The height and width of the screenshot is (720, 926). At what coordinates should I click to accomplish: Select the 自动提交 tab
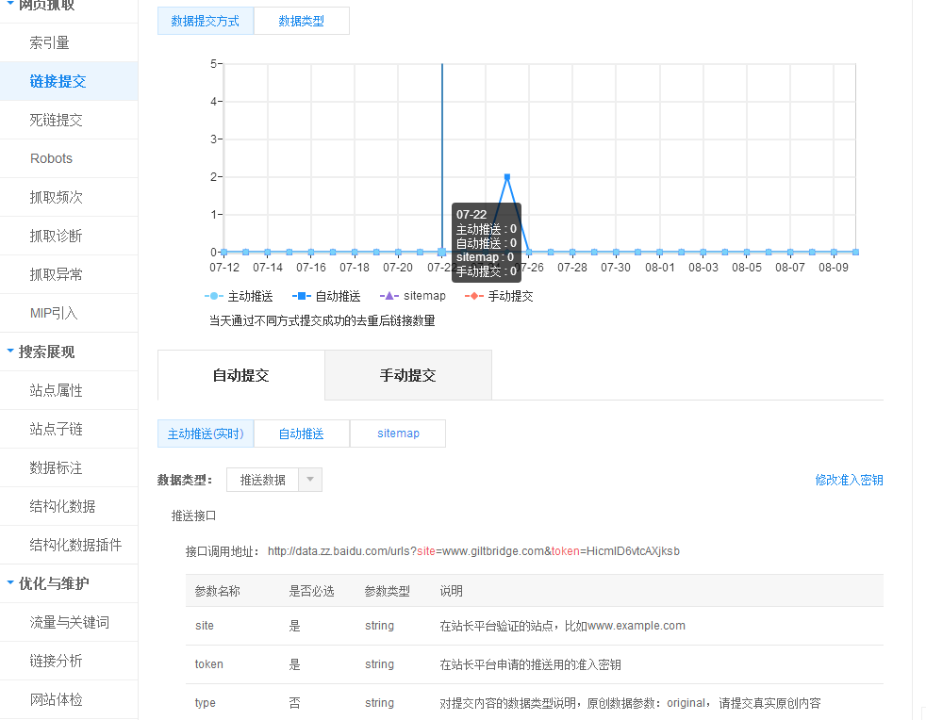(240, 375)
